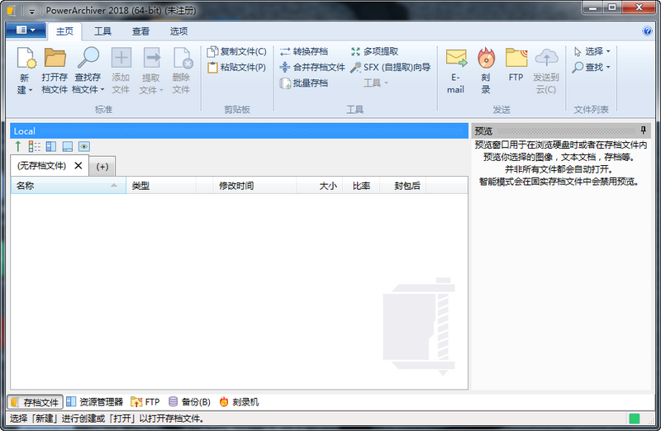Toggle the bottom panel layout icon
This screenshot has width=661, height=431.
(68, 146)
